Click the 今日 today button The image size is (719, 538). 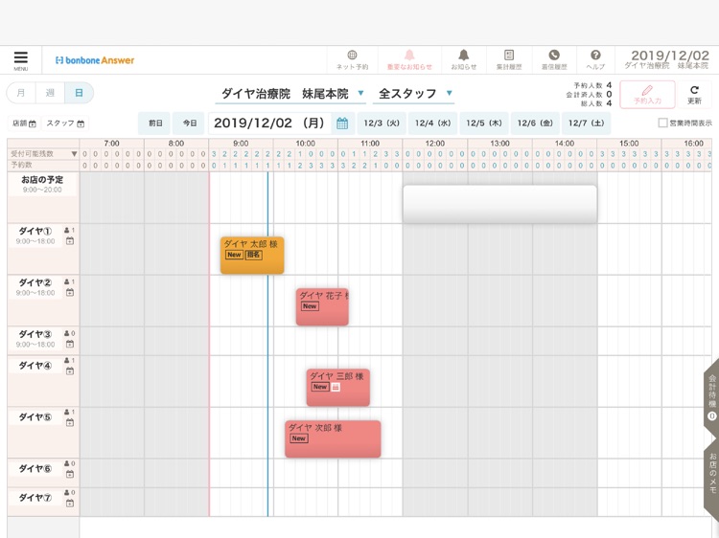coord(190,123)
